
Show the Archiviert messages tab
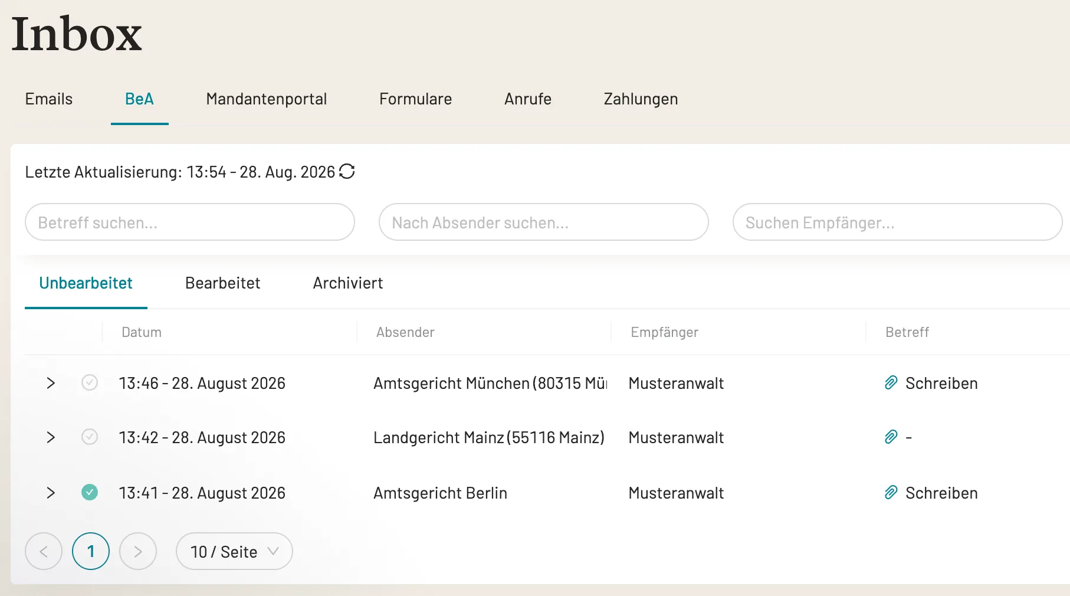[x=348, y=283]
